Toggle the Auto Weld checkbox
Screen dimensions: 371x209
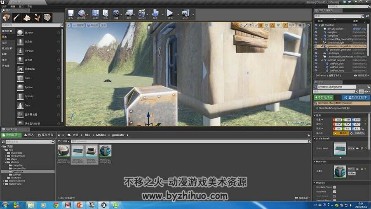click(x=335, y=192)
